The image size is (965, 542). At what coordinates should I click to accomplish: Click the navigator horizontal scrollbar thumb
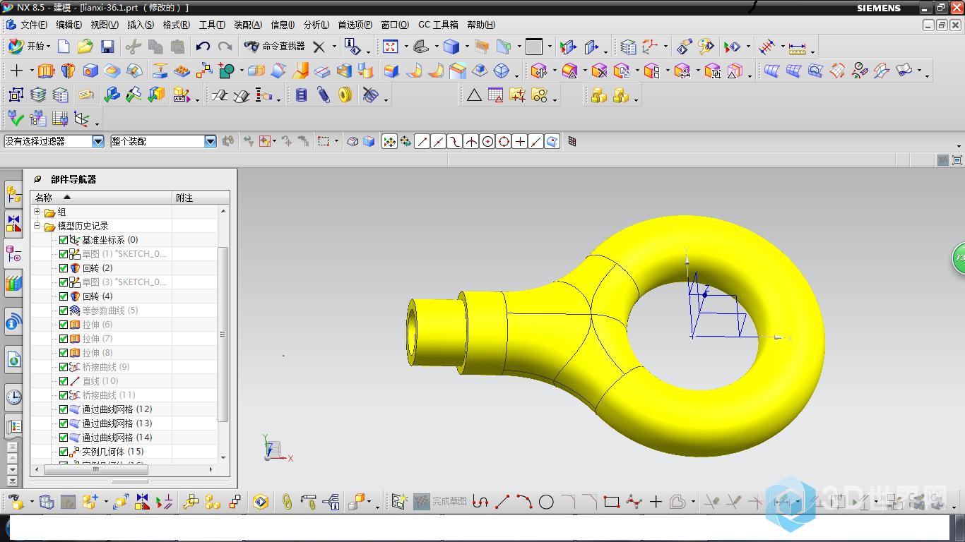tap(96, 469)
